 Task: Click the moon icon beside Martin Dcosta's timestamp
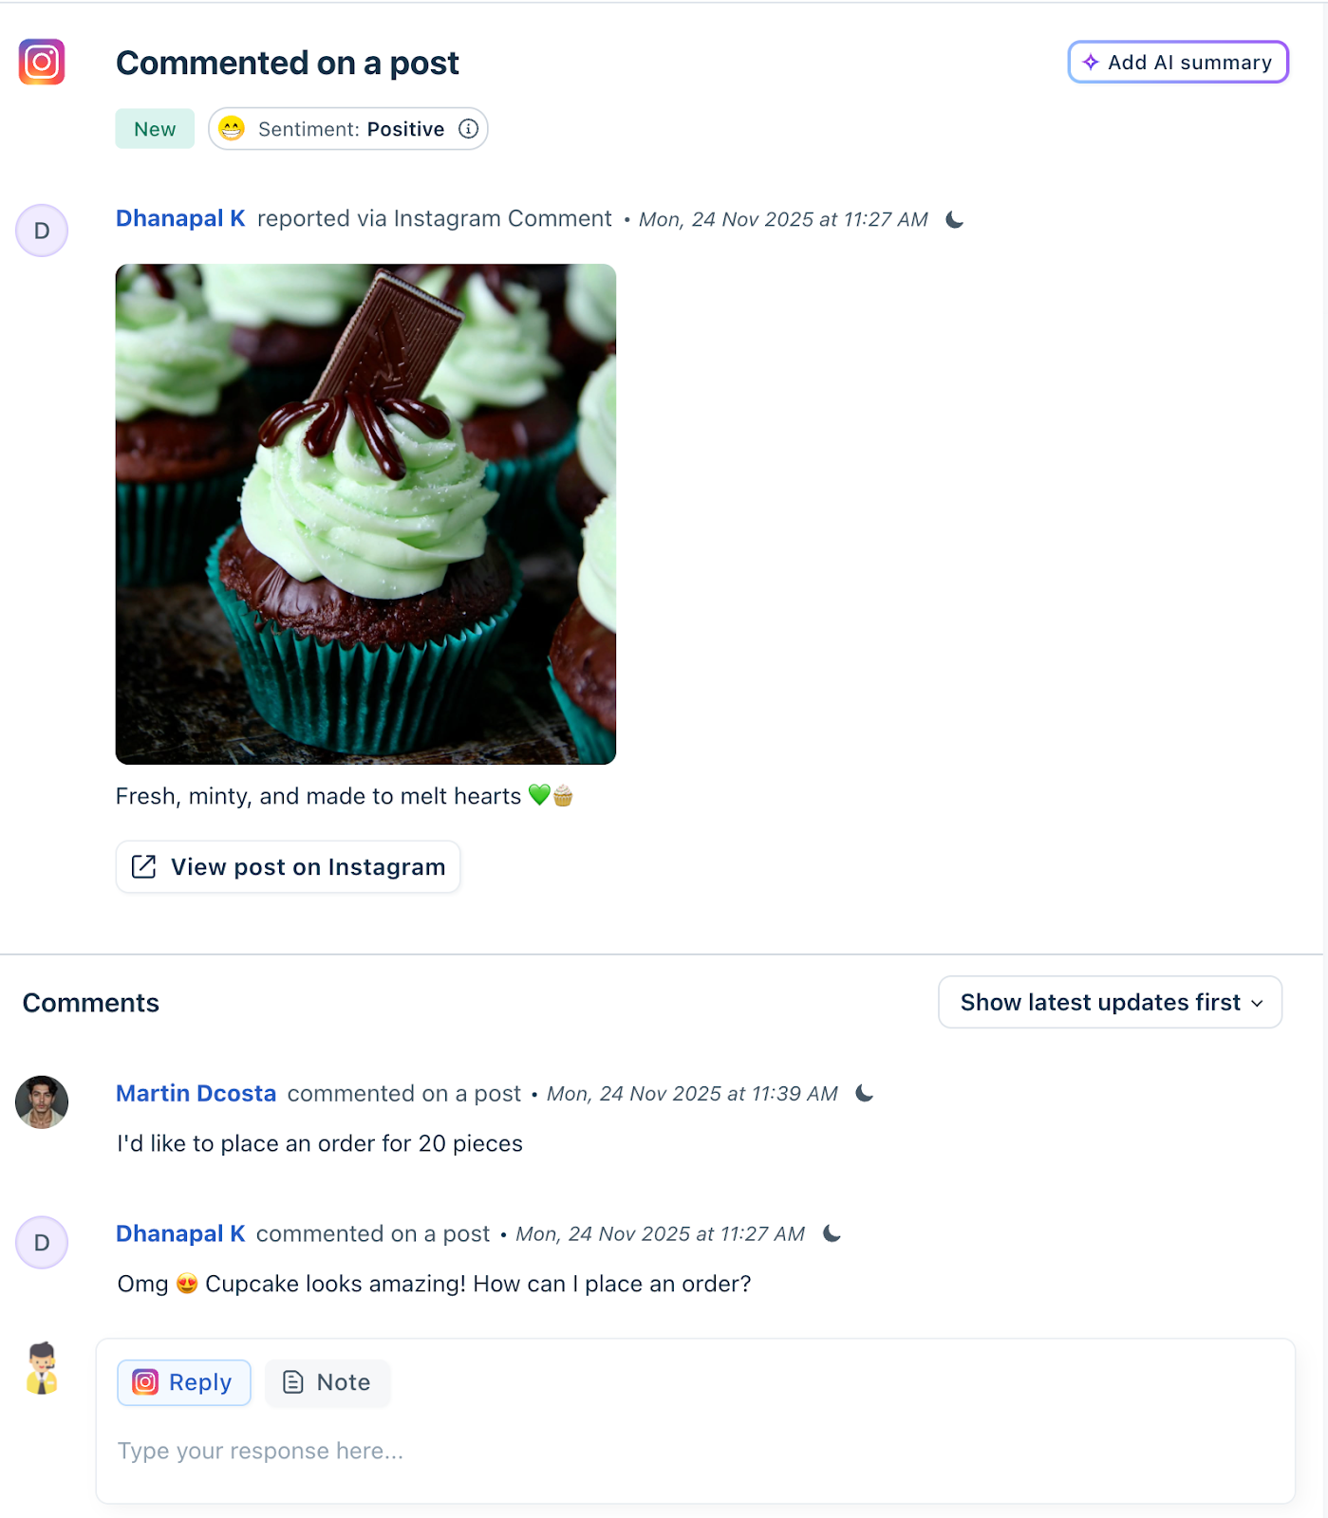click(864, 1093)
